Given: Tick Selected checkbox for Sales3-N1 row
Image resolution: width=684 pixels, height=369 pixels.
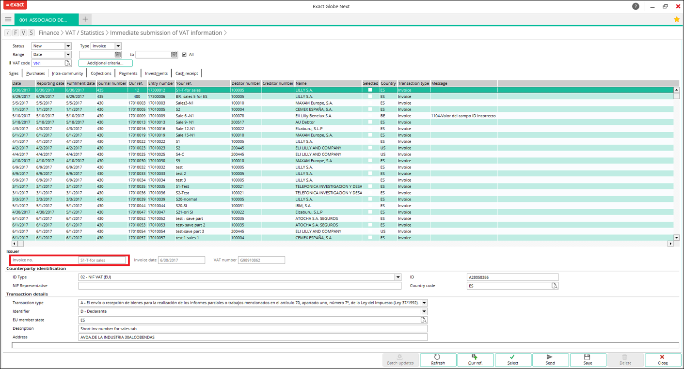Looking at the screenshot, I should pos(370,103).
